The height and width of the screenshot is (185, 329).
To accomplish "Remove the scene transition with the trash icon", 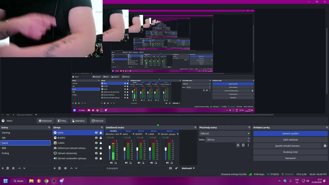I will click(243, 145).
